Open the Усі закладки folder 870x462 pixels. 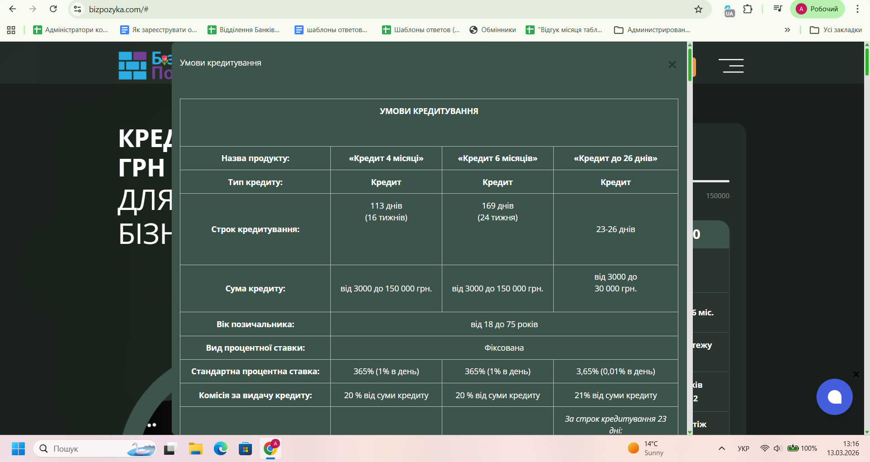coord(836,30)
